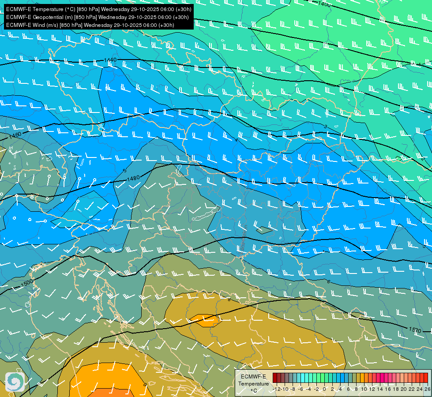Click the legend tick value 0
Image resolution: width=432 pixels, height=397 pixels.
[324, 390]
